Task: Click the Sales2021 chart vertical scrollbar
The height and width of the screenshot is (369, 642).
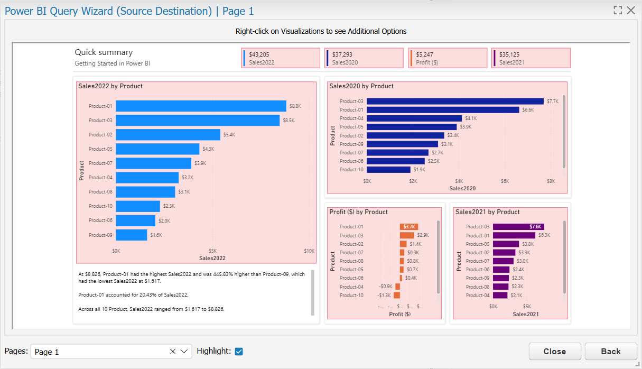Action: [x=564, y=257]
